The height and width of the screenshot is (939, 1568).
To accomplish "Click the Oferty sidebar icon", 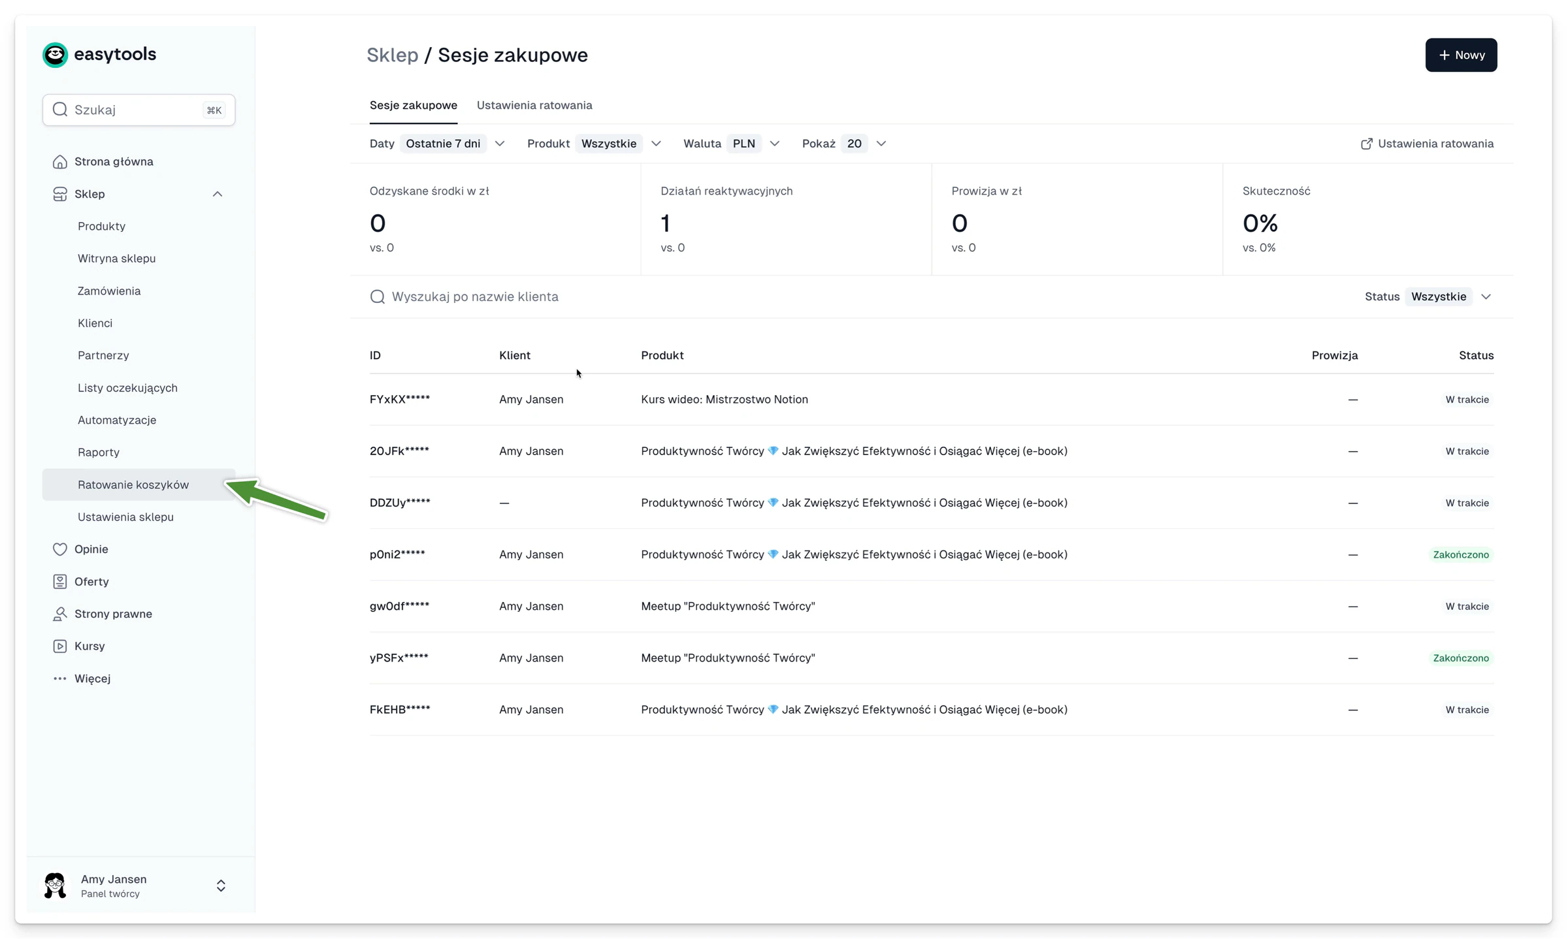I will point(59,581).
